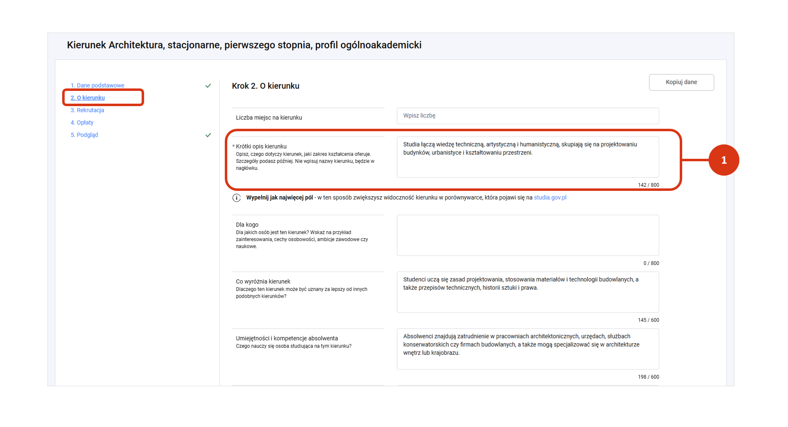Click the Krótki opis kierunku field label

point(261,146)
